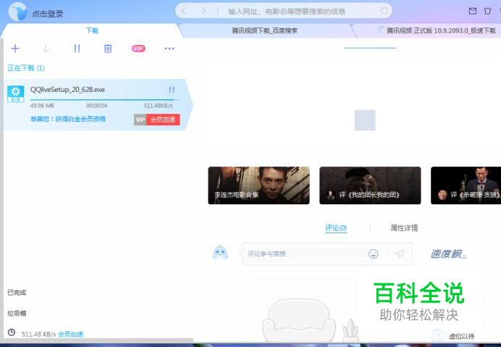The width and height of the screenshot is (501, 347).
Task: Click the VIP 会员加速 button
Action: pyautogui.click(x=157, y=120)
